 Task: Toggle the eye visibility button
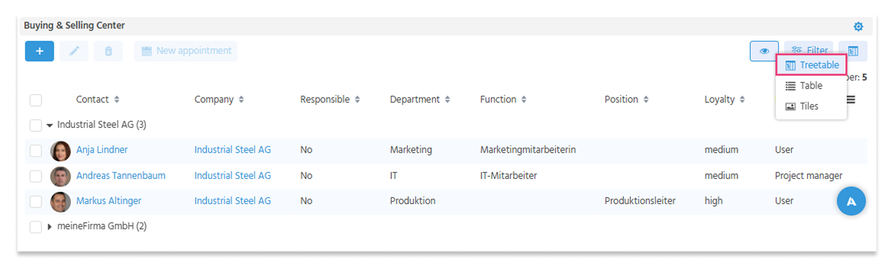(x=764, y=51)
